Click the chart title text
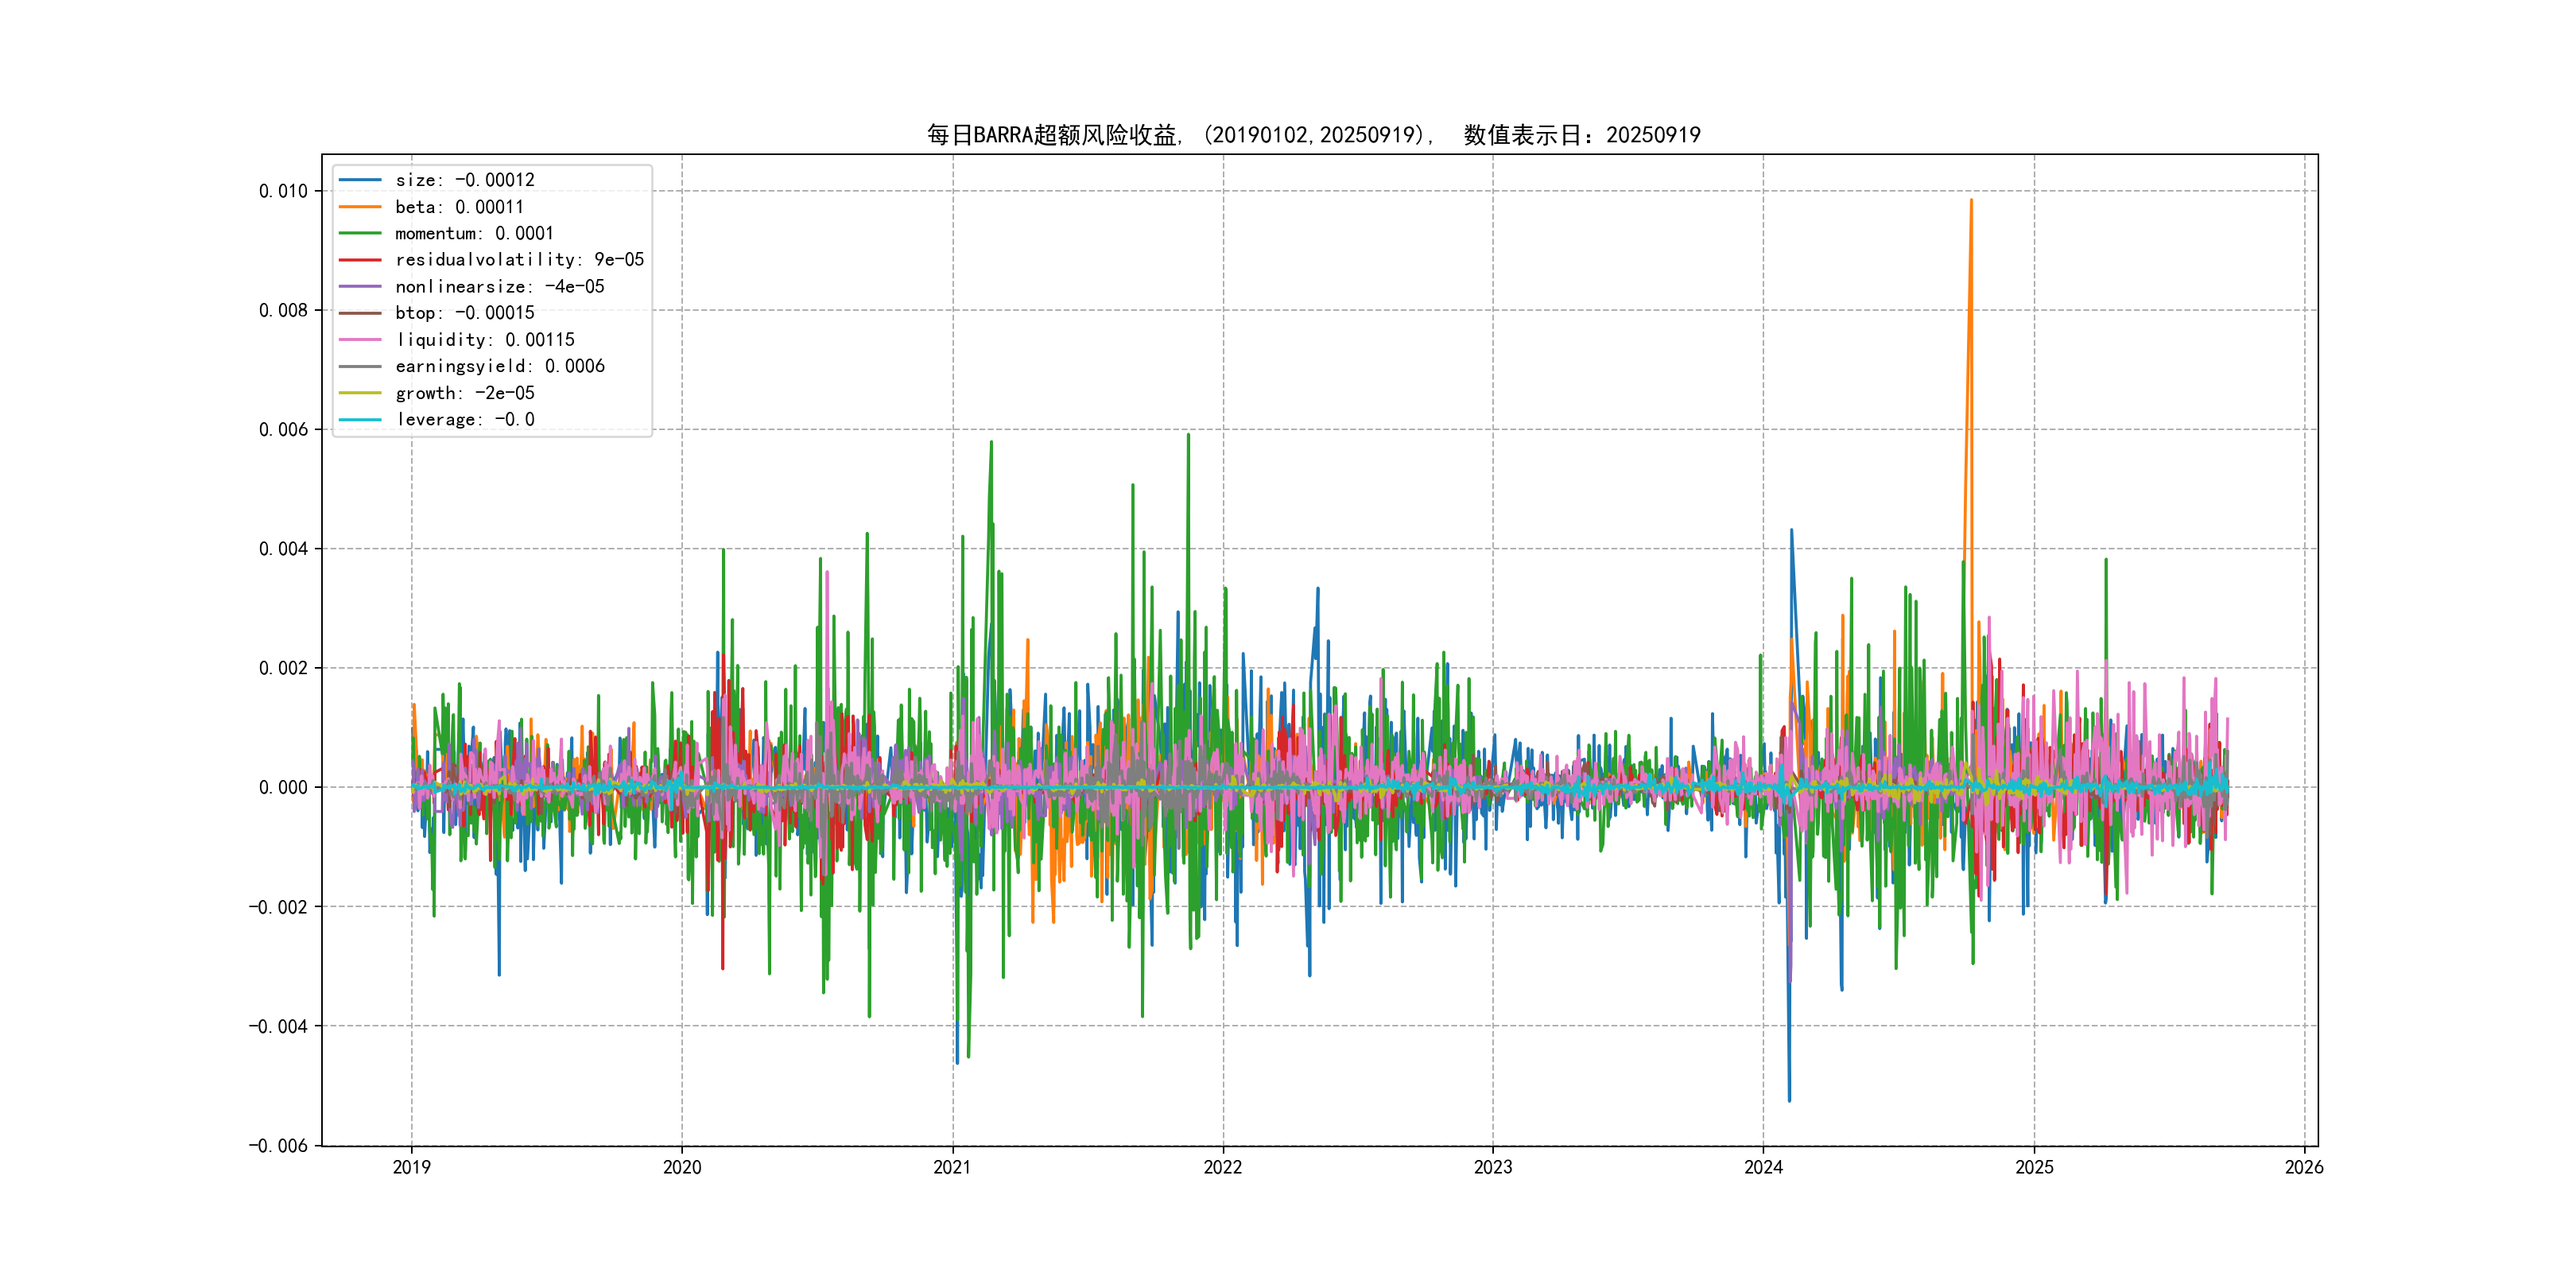Image resolution: width=2576 pixels, height=1288 pixels. (1313, 135)
